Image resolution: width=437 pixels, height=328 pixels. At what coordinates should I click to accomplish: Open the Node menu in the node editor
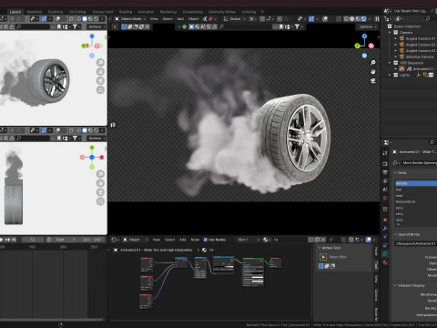click(x=195, y=240)
